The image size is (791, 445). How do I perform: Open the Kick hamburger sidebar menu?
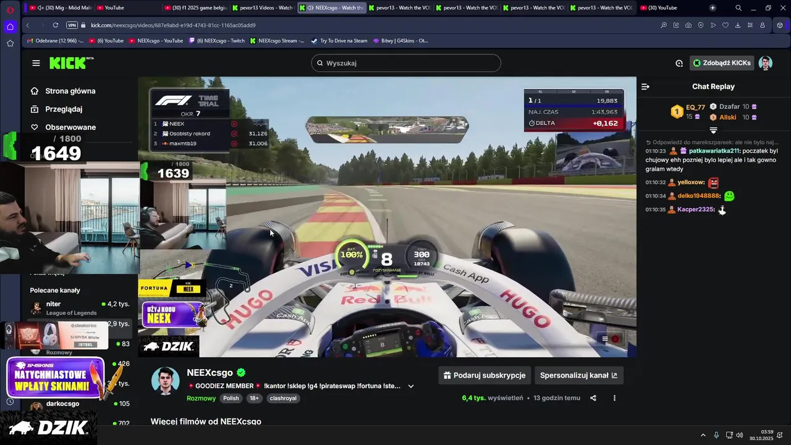click(36, 63)
